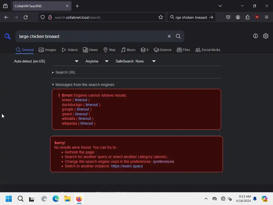Open the Firefox hamburger menu

267,17
